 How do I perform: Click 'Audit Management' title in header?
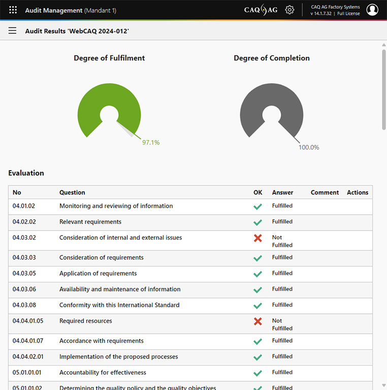coord(53,10)
